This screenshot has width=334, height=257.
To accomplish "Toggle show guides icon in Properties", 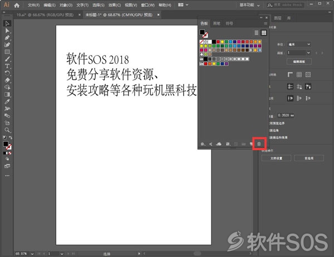I will click(290, 86).
